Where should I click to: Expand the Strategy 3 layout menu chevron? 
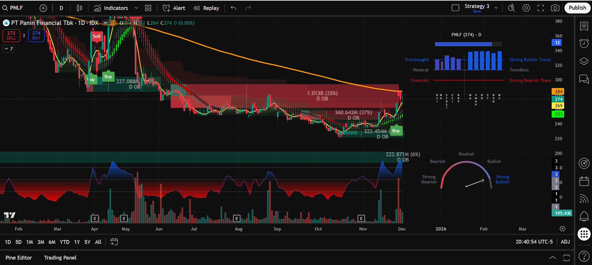click(496, 8)
